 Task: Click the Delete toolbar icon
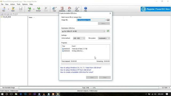coord(46,9)
